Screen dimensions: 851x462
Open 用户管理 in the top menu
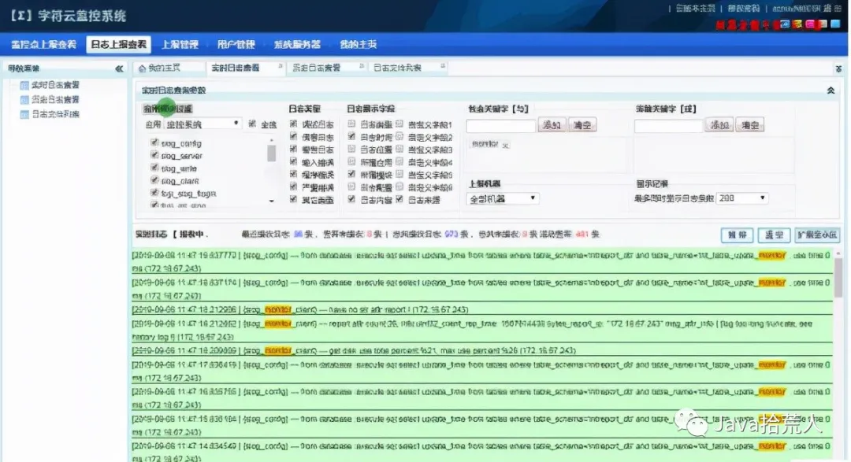(x=236, y=44)
